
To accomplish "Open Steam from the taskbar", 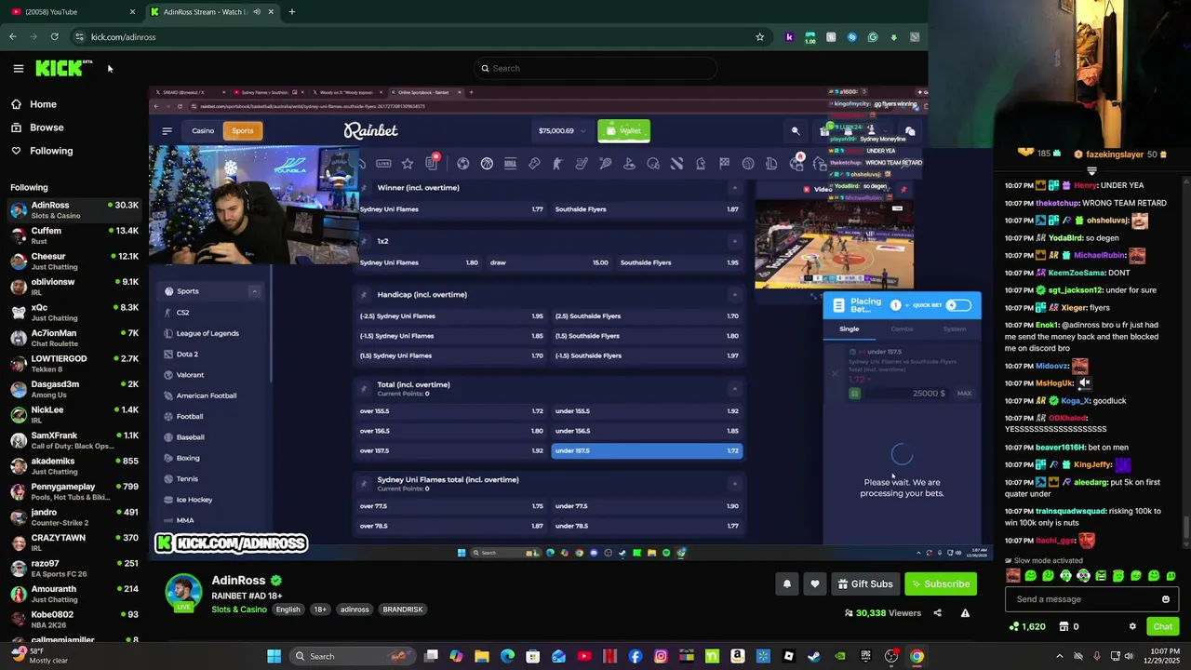I will coord(814,656).
